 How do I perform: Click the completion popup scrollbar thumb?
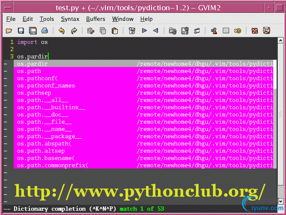[x=275, y=74]
